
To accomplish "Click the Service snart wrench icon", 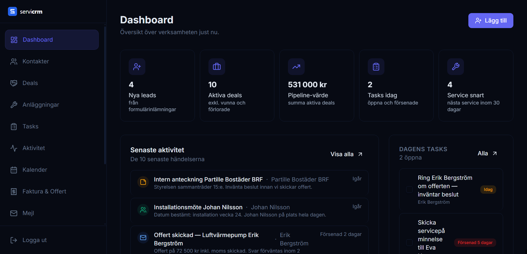I will [456, 67].
